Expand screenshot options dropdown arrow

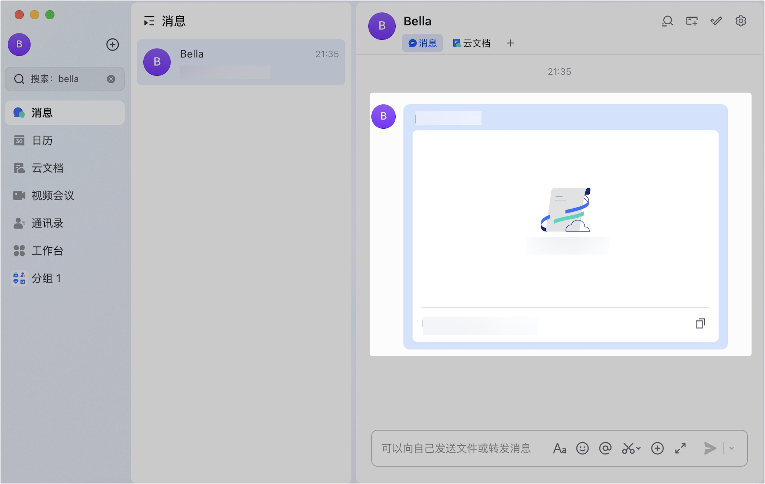(x=638, y=448)
